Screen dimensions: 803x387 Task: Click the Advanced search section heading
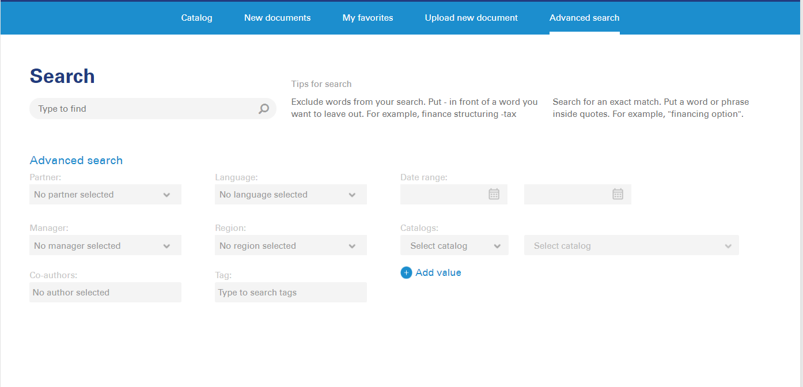76,161
